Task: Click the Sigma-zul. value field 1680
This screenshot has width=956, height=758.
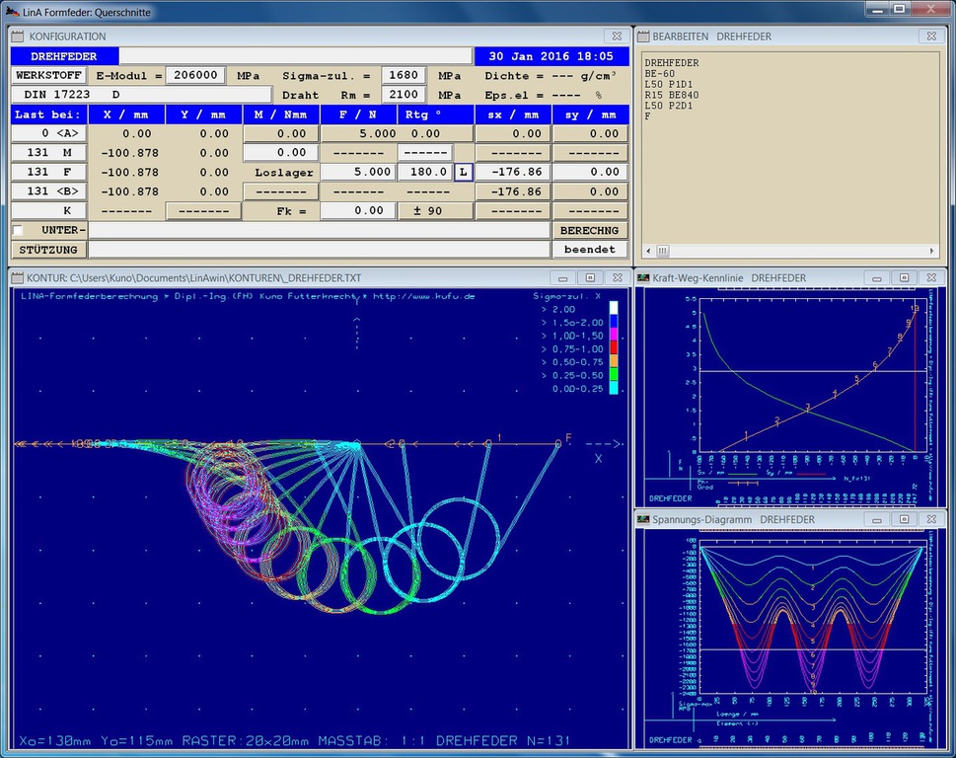Action: point(404,75)
